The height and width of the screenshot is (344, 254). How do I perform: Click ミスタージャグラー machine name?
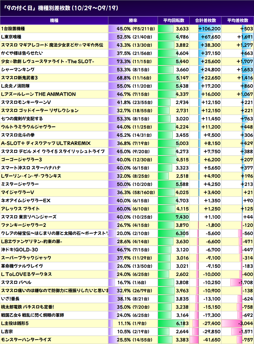(x=20, y=184)
